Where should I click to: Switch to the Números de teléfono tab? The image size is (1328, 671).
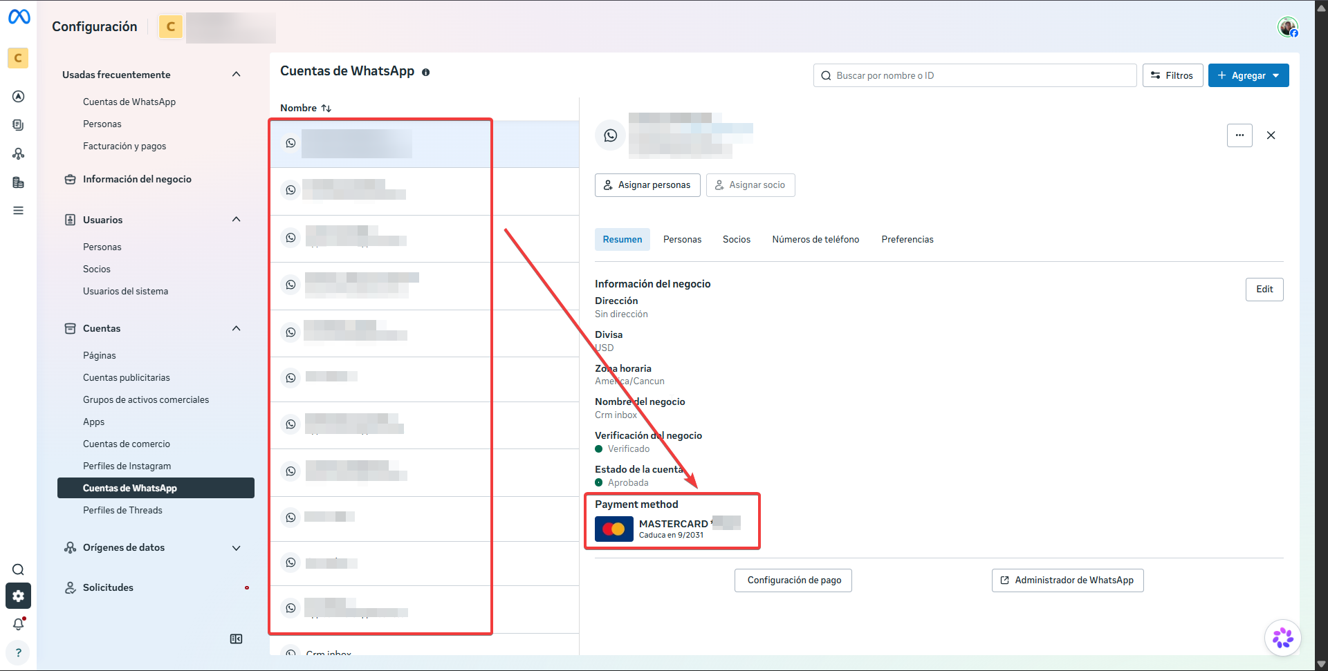815,239
